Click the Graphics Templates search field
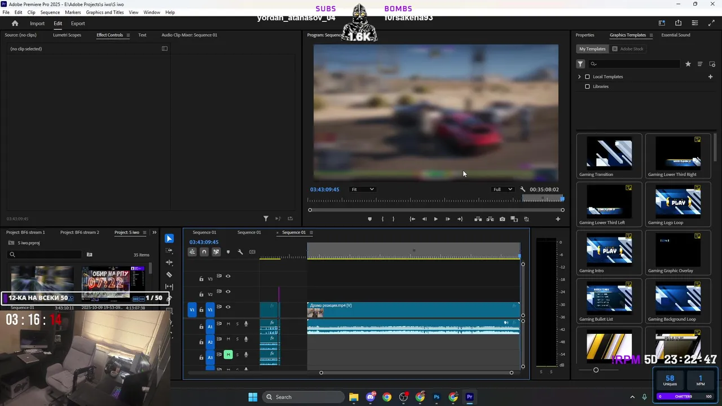The height and width of the screenshot is (406, 722). point(635,64)
